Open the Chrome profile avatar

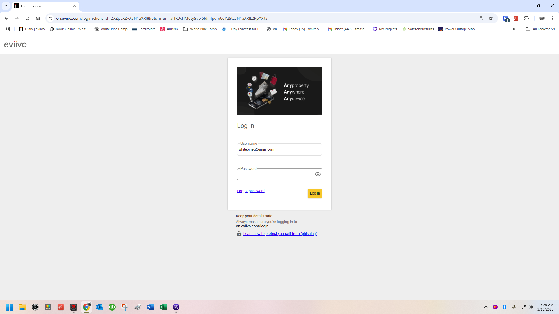pos(542,18)
